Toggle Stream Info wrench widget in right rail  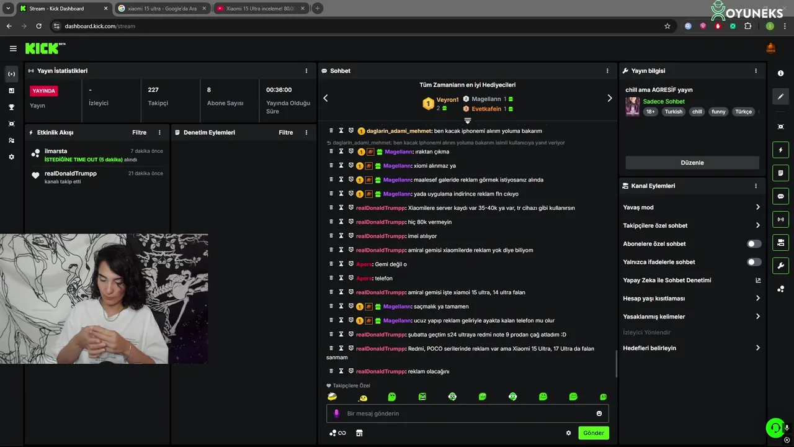780,266
